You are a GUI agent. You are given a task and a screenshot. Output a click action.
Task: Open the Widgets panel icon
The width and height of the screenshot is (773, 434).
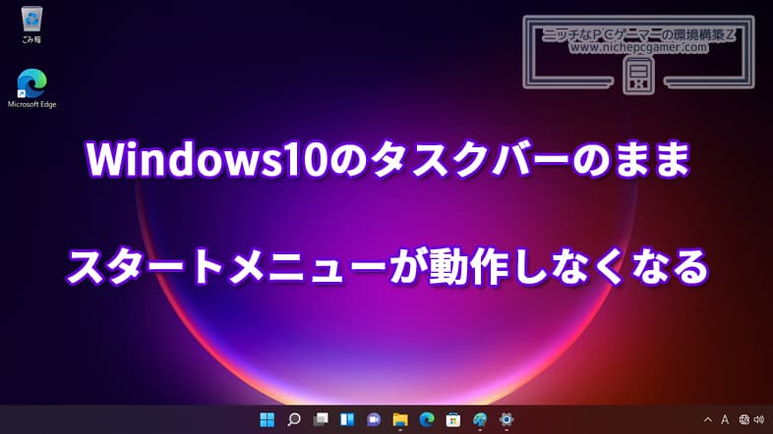[347, 419]
